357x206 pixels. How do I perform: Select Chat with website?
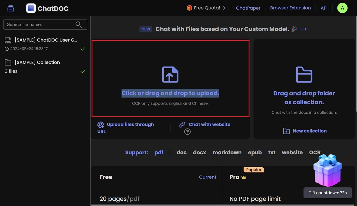pyautogui.click(x=210, y=125)
